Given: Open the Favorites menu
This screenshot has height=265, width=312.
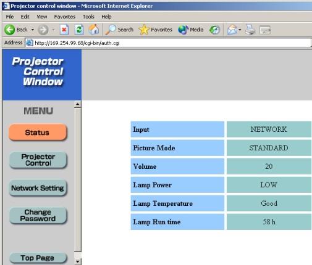Looking at the screenshot, I should (x=65, y=17).
